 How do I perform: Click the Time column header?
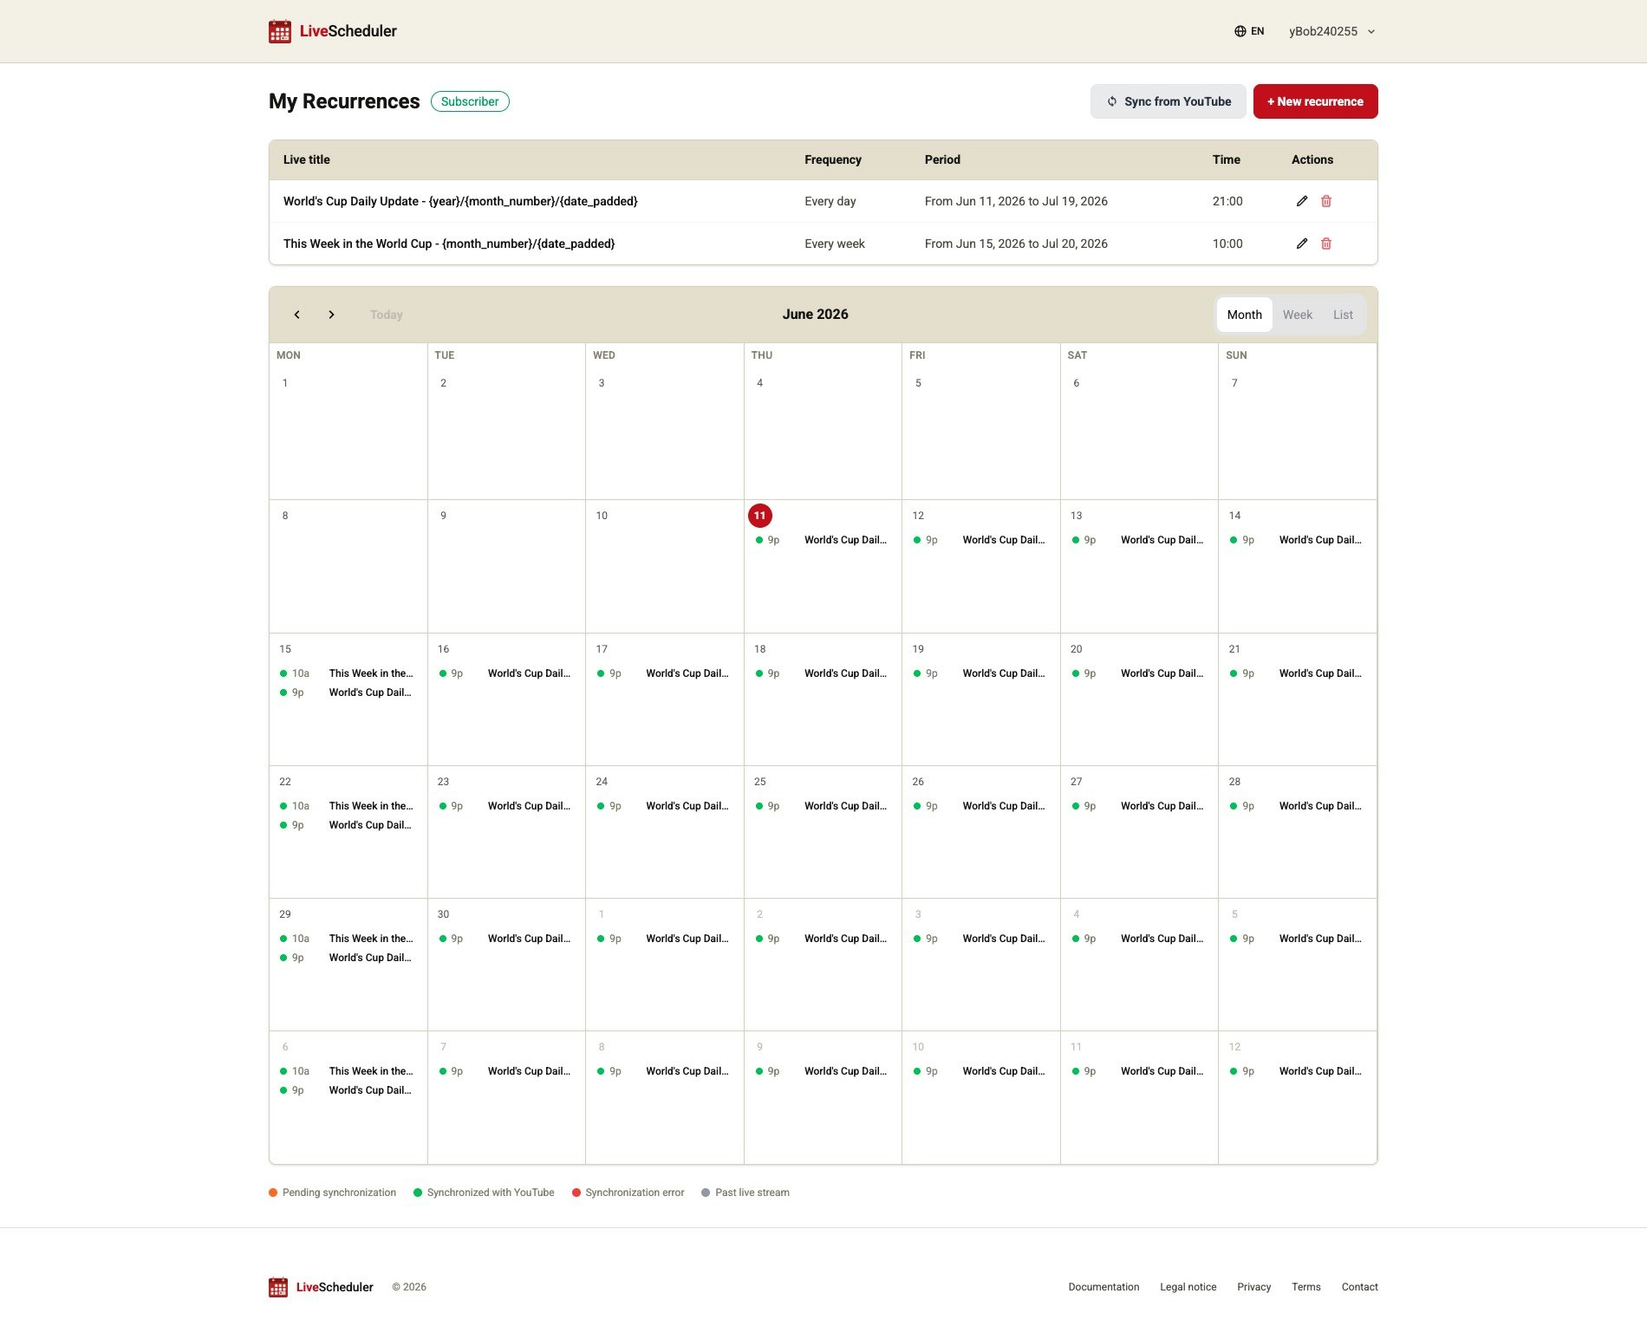pyautogui.click(x=1227, y=159)
